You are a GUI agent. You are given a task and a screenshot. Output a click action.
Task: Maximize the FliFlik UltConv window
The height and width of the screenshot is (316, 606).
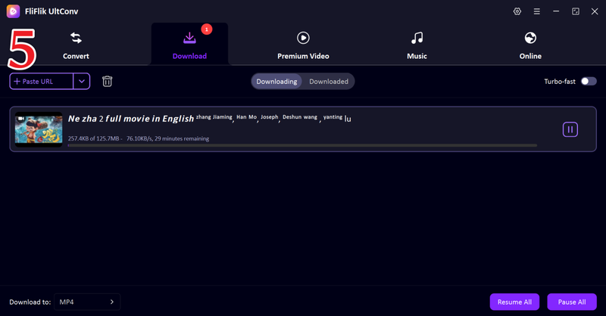576,11
